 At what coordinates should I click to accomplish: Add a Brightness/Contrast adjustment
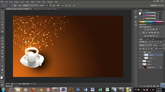tap(145, 30)
